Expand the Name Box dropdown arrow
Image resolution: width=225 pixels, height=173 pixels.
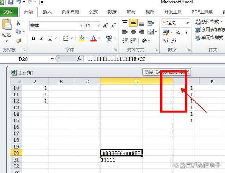pyautogui.click(x=52, y=59)
